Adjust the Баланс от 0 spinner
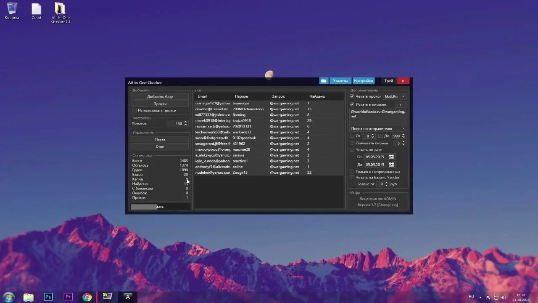Screen dimensions: 538x303 click(387, 184)
